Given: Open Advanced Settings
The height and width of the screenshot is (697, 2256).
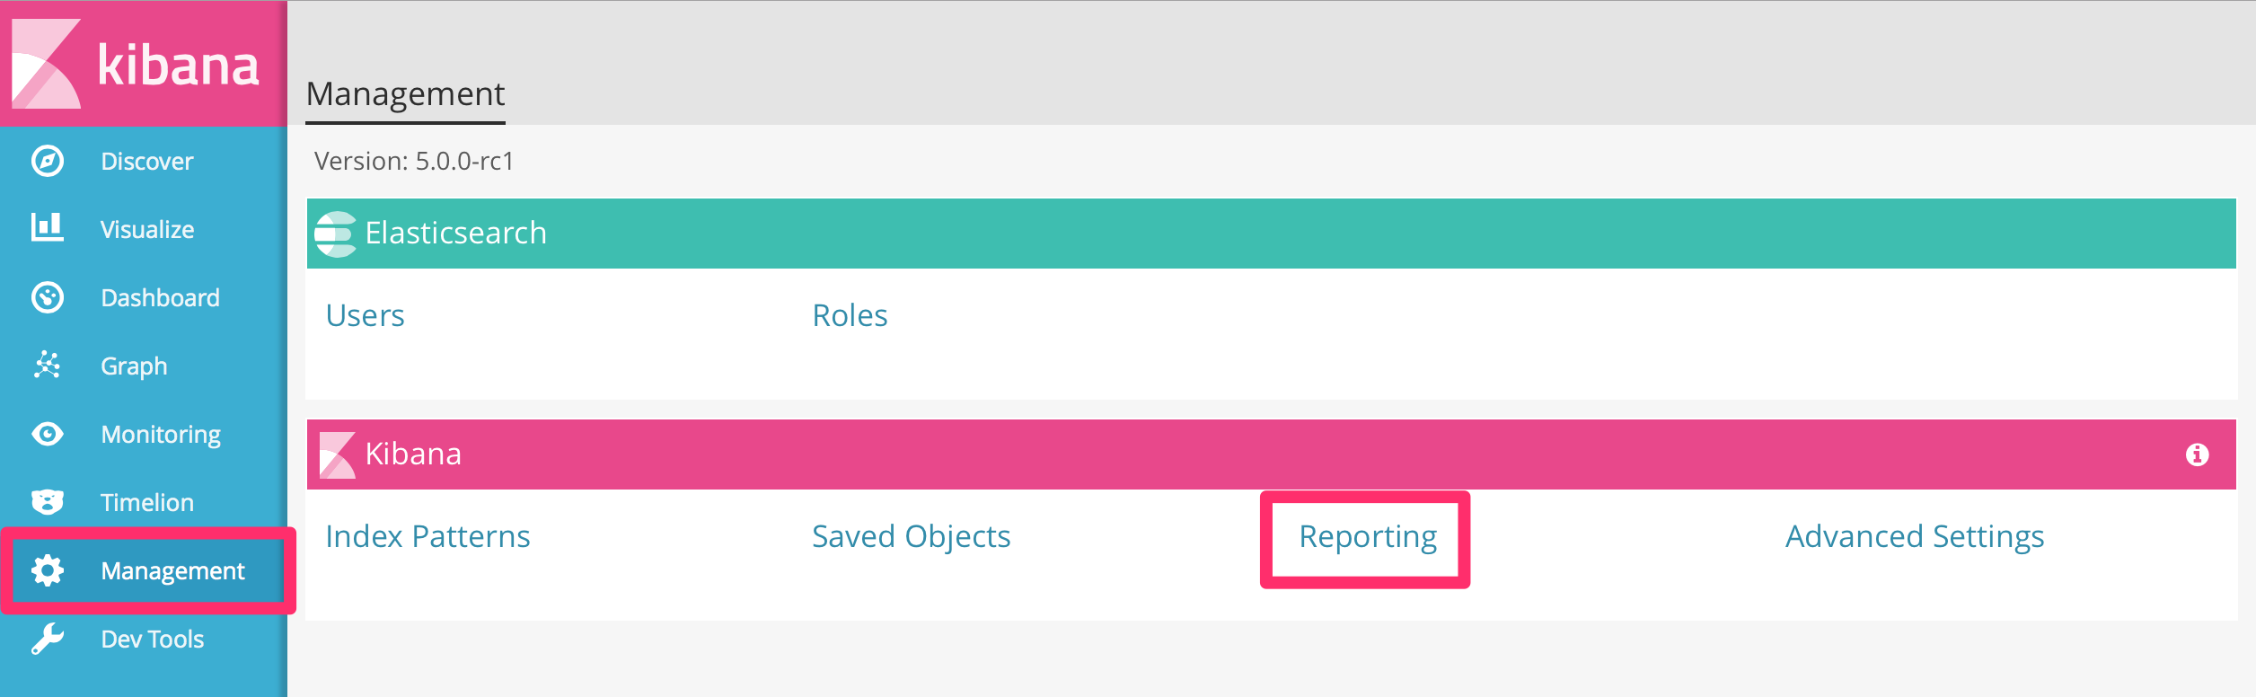Looking at the screenshot, I should (x=1915, y=535).
